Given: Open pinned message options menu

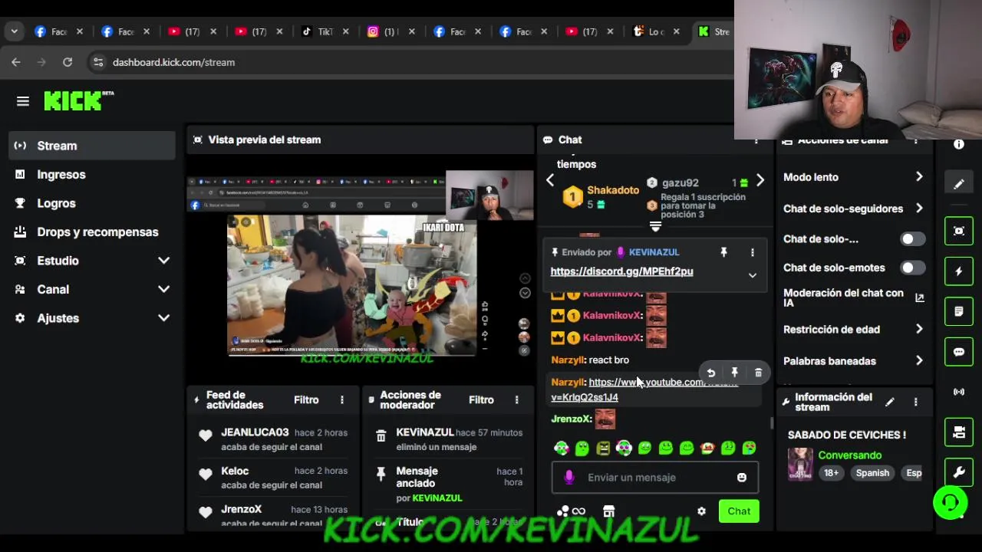Looking at the screenshot, I should [752, 252].
